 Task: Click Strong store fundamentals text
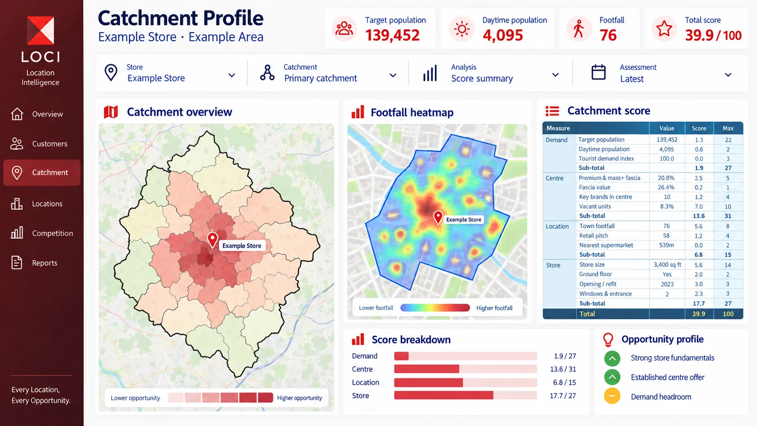(x=672, y=358)
